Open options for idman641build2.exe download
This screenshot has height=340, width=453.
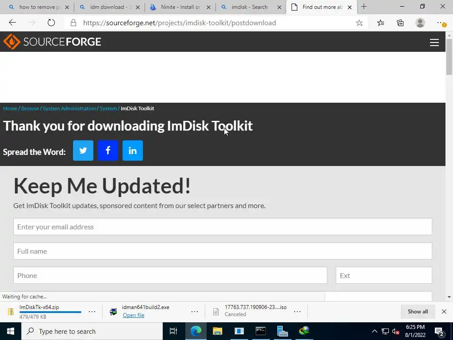pos(195,311)
